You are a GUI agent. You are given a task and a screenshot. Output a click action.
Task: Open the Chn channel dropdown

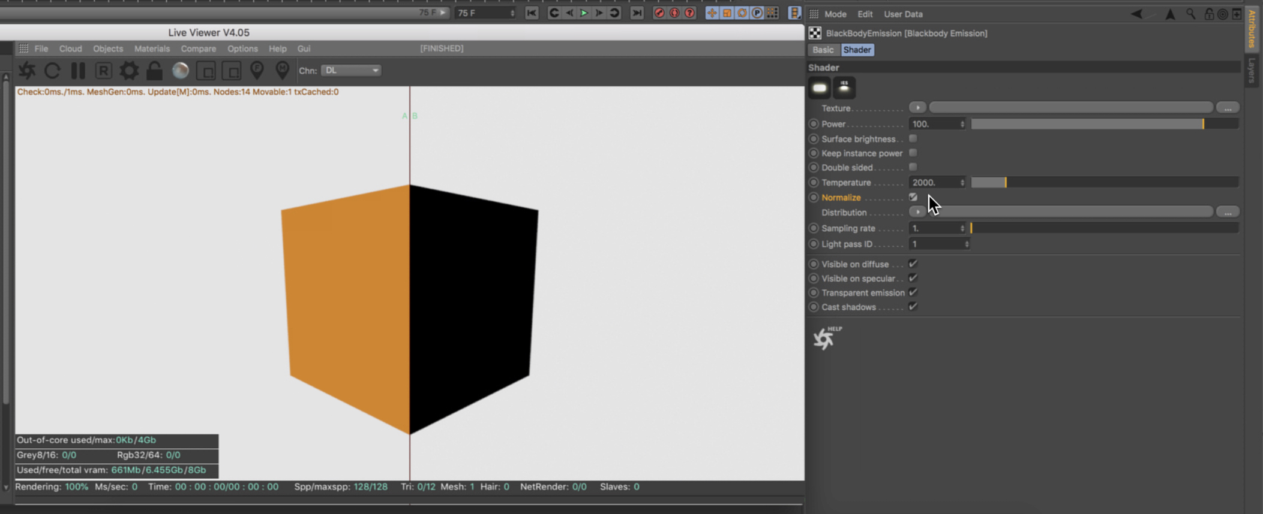point(351,71)
